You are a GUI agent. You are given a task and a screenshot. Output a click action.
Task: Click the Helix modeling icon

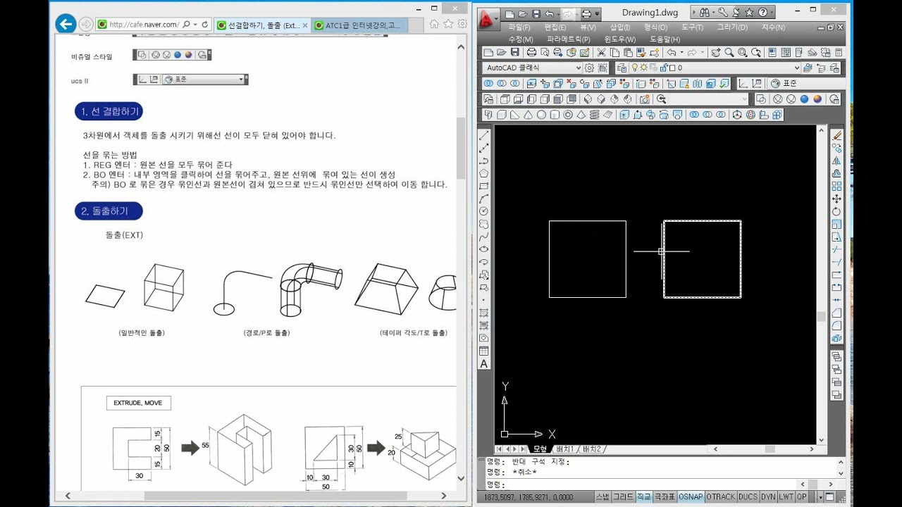click(594, 115)
